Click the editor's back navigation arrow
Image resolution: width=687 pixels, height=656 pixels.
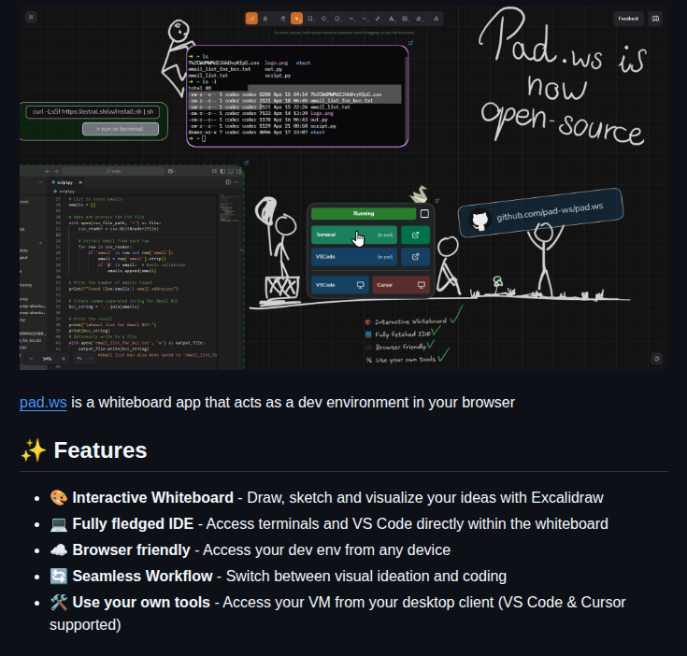click(x=48, y=171)
